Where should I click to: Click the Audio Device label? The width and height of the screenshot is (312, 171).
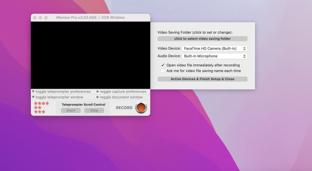(x=169, y=56)
